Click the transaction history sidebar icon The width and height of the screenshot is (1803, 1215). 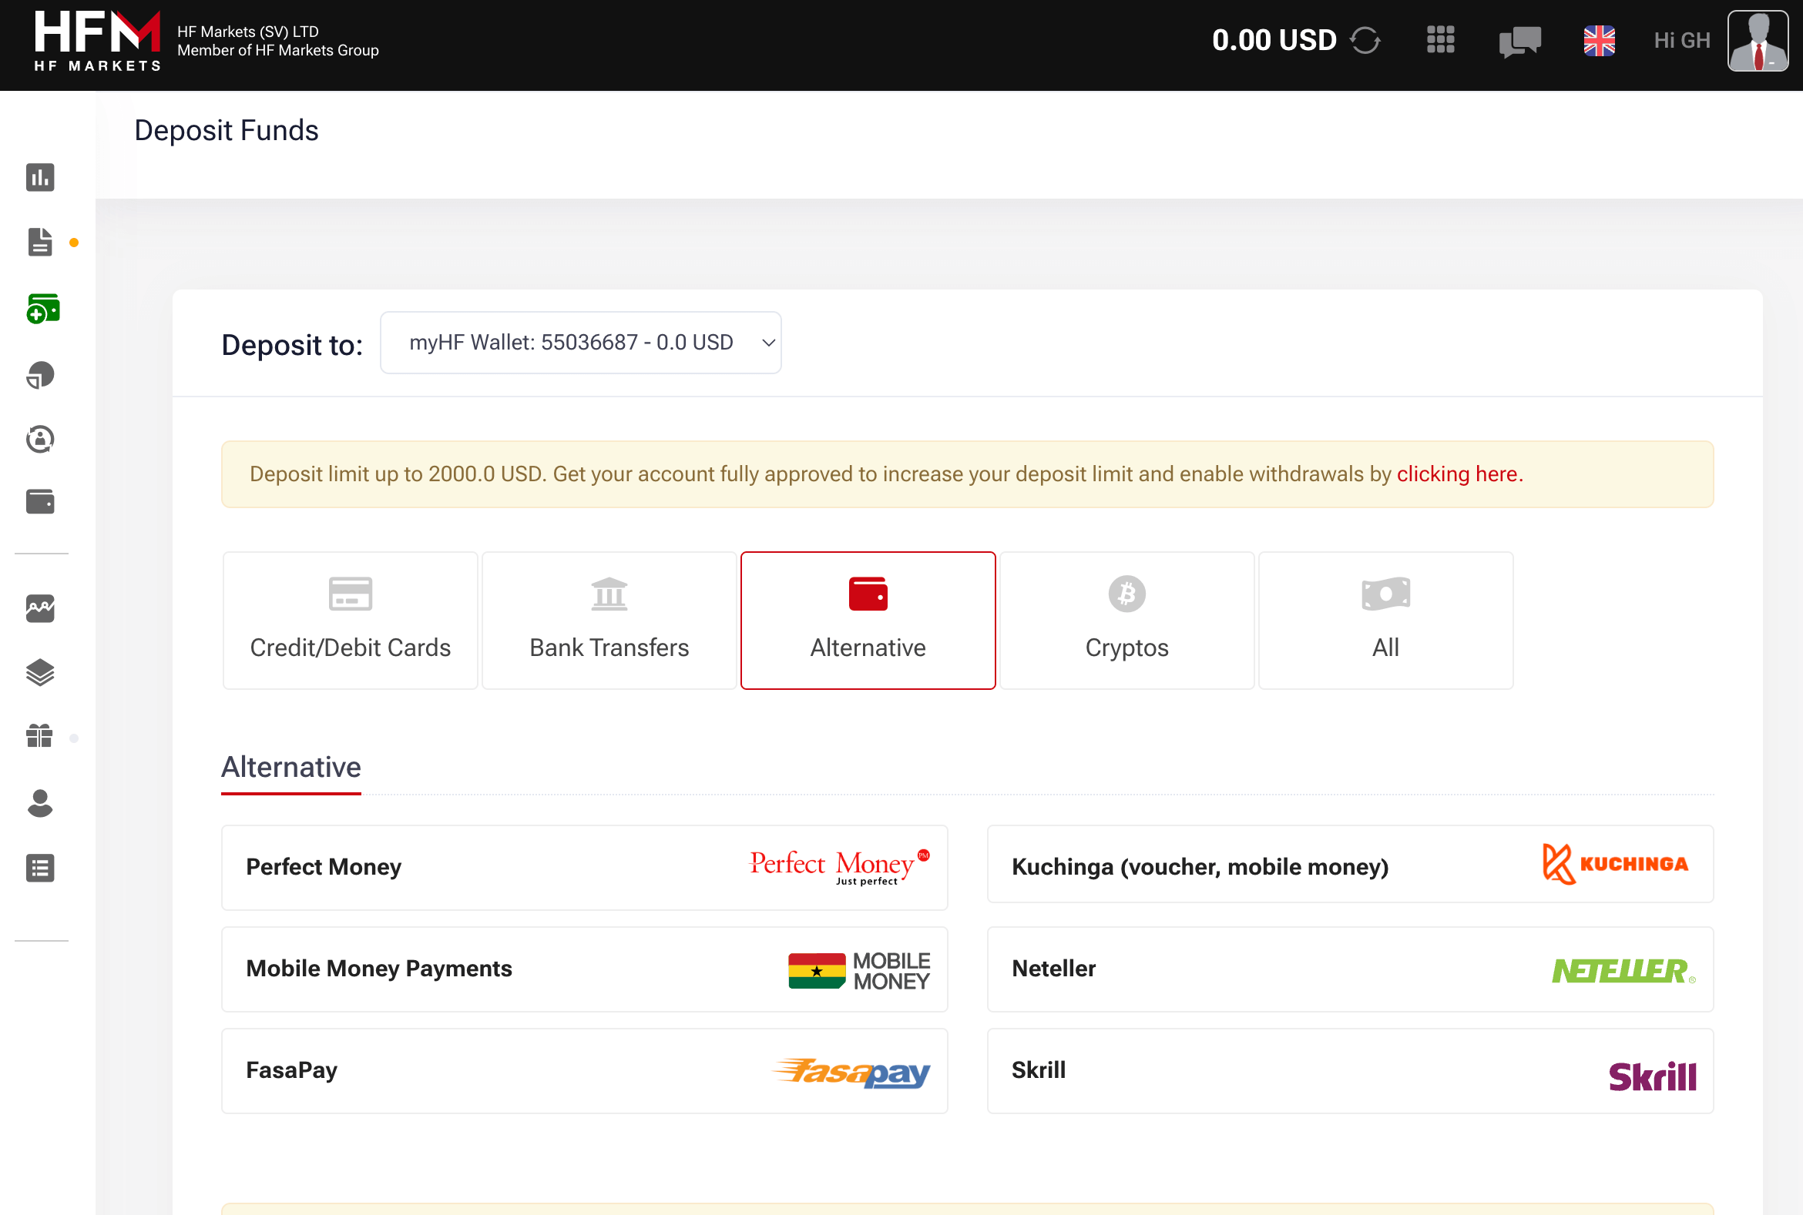[x=39, y=868]
